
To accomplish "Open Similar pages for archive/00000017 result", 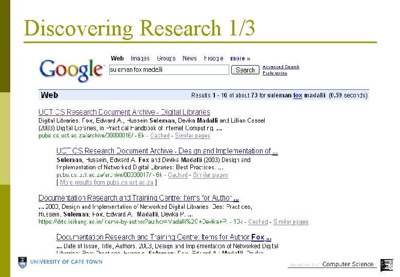I will point(210,175).
